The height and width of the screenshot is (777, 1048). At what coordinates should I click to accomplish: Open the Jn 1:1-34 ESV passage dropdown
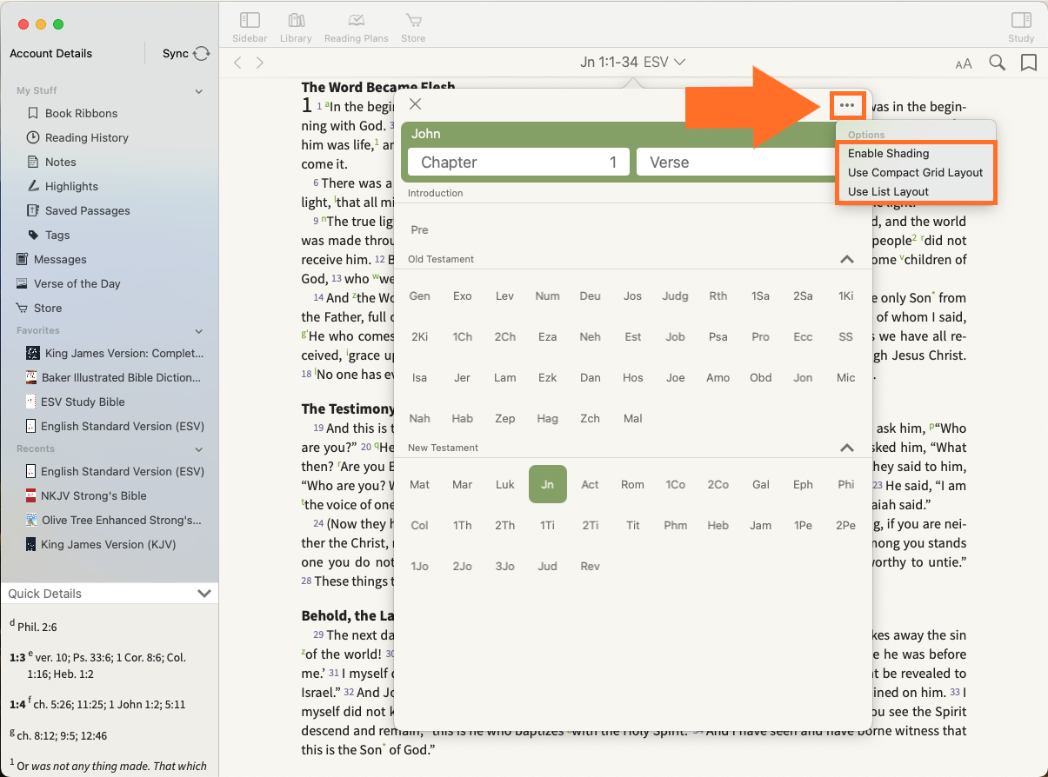633,62
